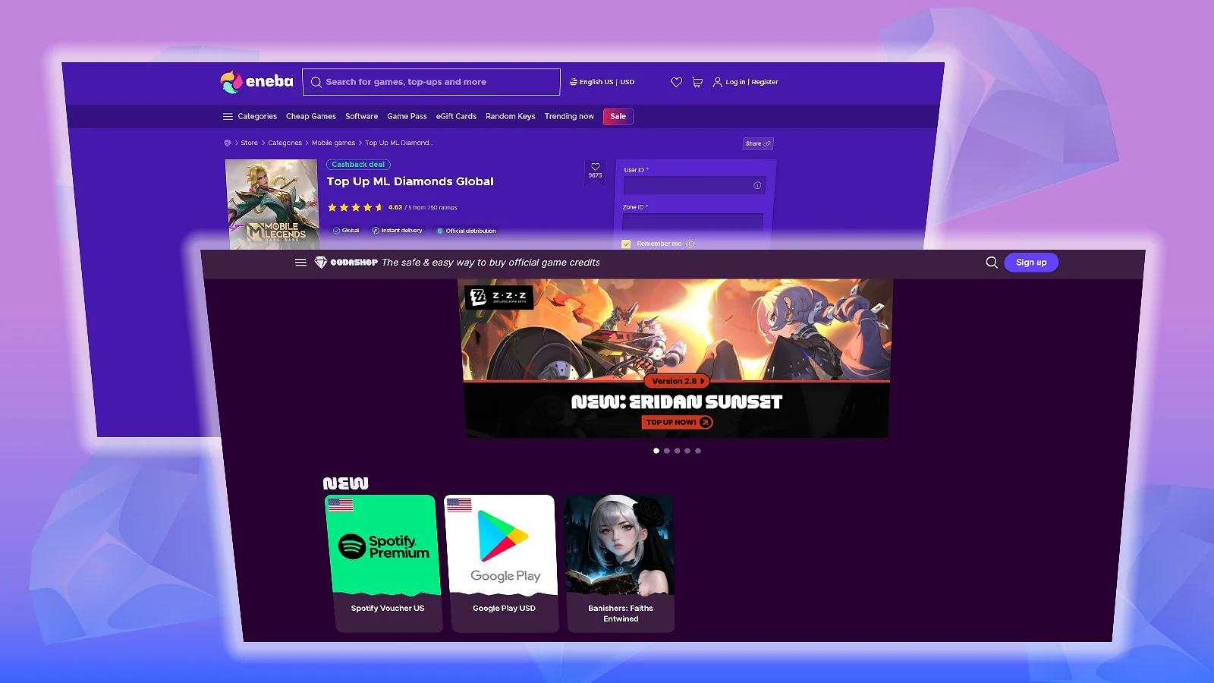Go to Mobile games breadcrumb
The width and height of the screenshot is (1214, 683).
(333, 143)
